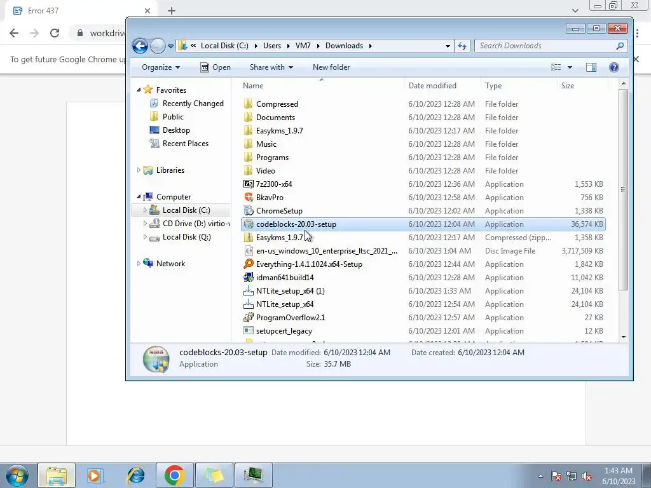This screenshot has height=488, width=651.
Task: Open the view options dropdown arrow
Action: pyautogui.click(x=570, y=67)
